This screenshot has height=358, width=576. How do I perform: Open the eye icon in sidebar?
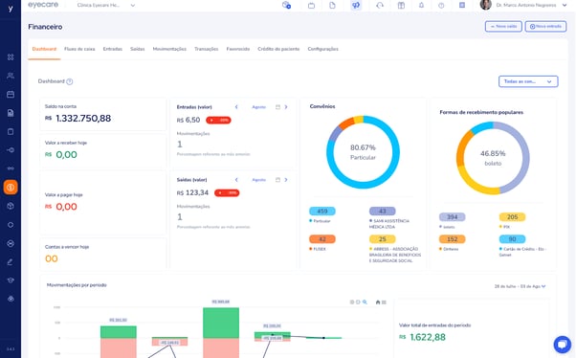click(x=11, y=299)
